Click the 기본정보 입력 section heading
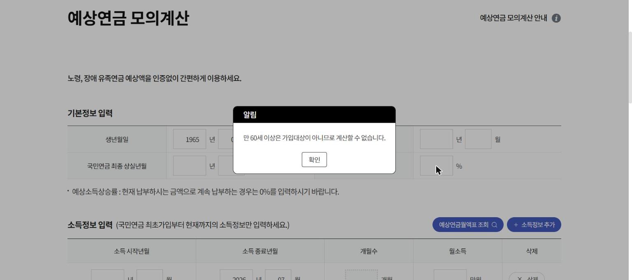632x280 pixels. pos(90,113)
